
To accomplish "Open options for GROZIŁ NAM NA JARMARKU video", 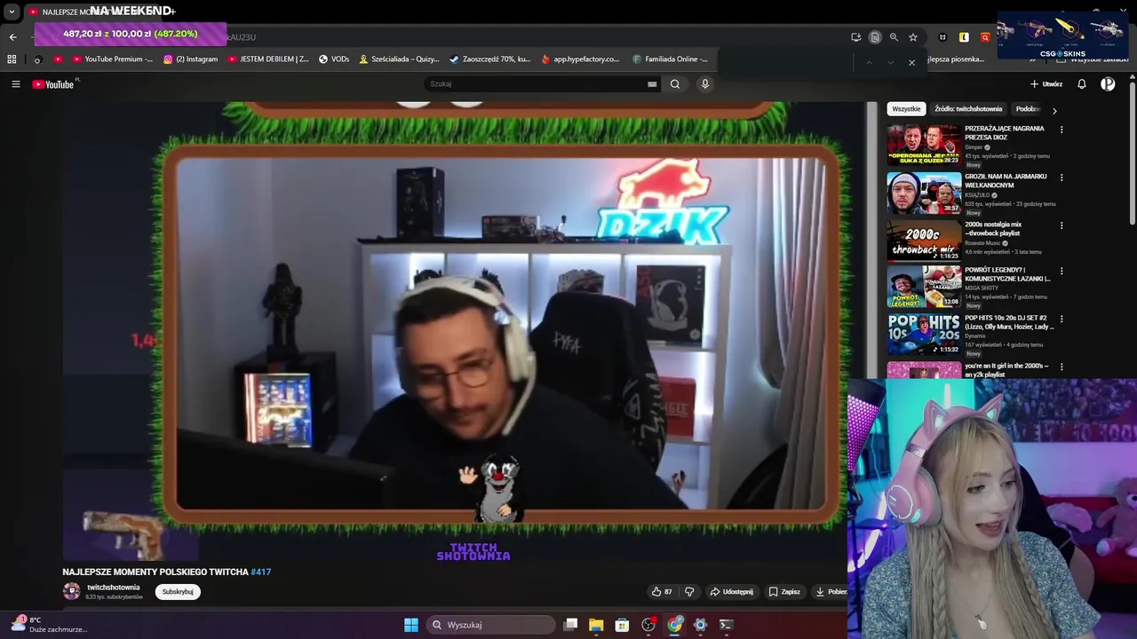I will tap(1061, 177).
